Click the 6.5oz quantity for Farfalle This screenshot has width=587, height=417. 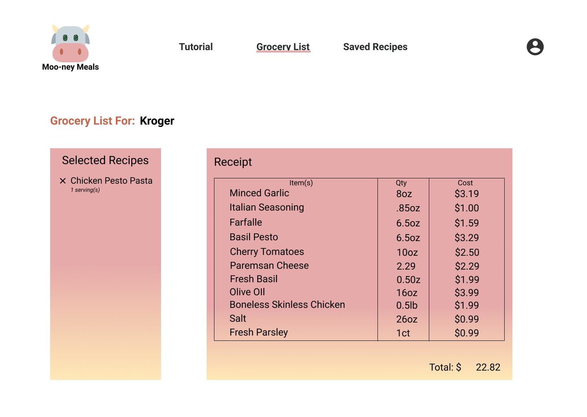tap(408, 223)
